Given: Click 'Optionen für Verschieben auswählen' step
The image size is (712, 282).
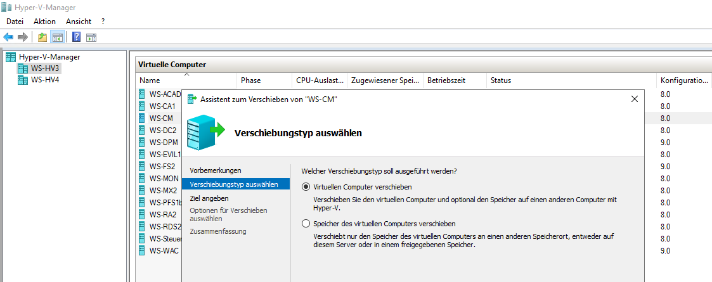Looking at the screenshot, I should pyautogui.click(x=228, y=214).
